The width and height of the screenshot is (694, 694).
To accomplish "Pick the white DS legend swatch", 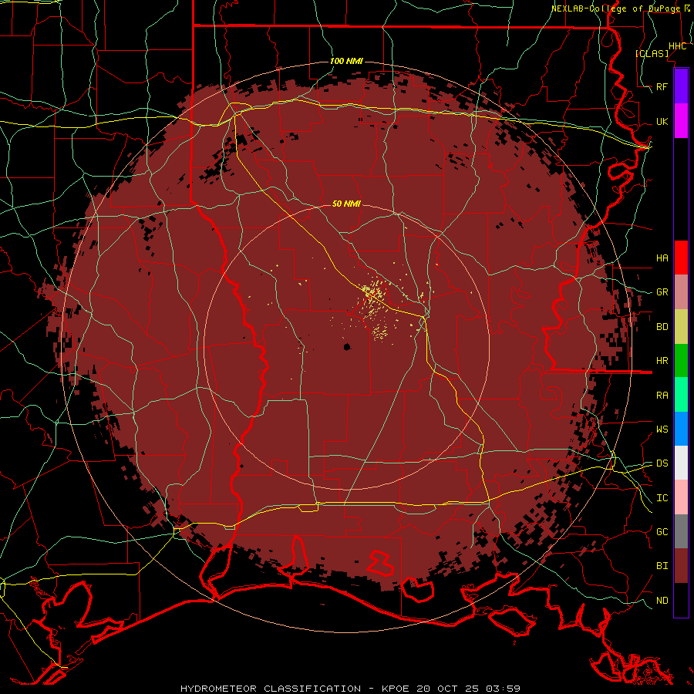I will 681,463.
